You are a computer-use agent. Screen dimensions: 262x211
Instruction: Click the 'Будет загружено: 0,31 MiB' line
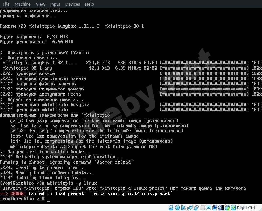point(34,37)
